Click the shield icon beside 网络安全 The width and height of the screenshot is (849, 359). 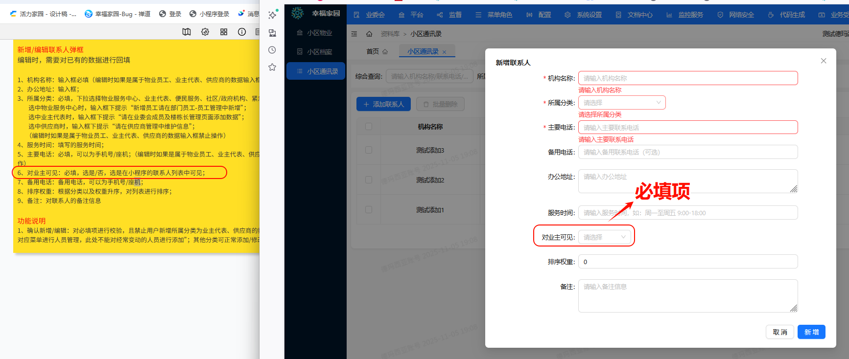720,15
